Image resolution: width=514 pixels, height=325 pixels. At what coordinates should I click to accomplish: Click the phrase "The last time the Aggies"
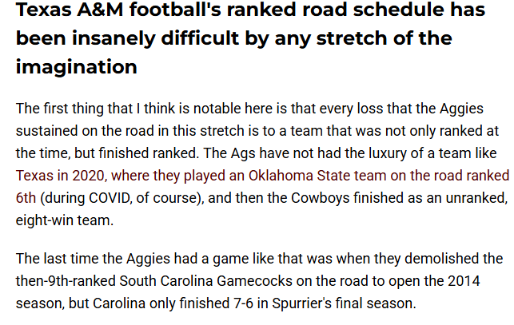coord(93,259)
